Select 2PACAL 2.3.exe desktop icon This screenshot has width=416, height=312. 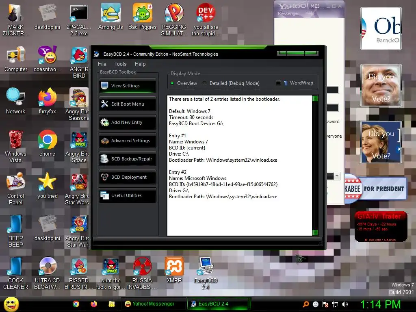pos(79,20)
